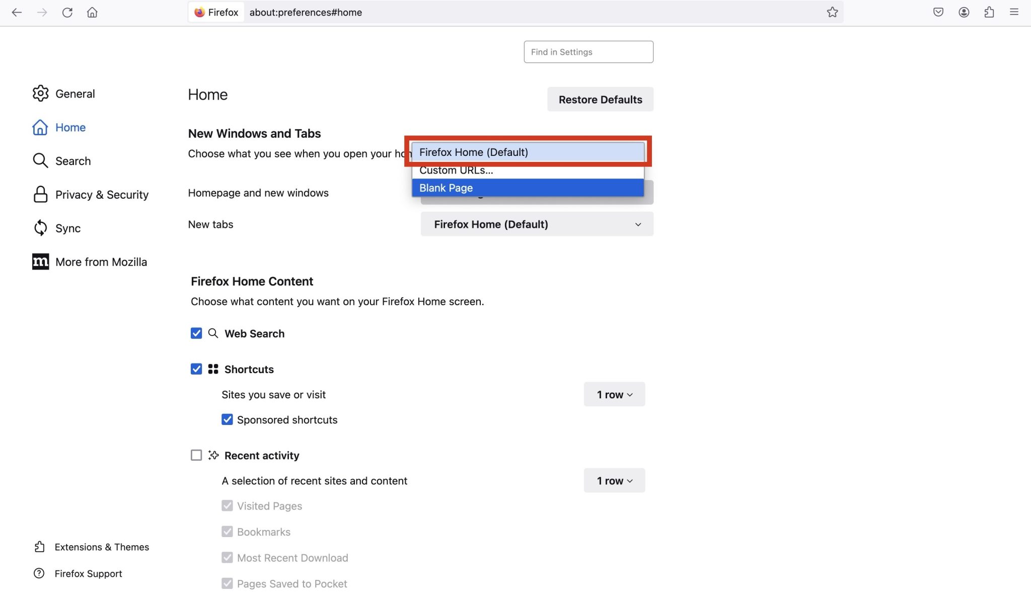Viewport: 1031px width, 611px height.
Task: Enable the Recent activity checkbox
Action: [x=196, y=455]
